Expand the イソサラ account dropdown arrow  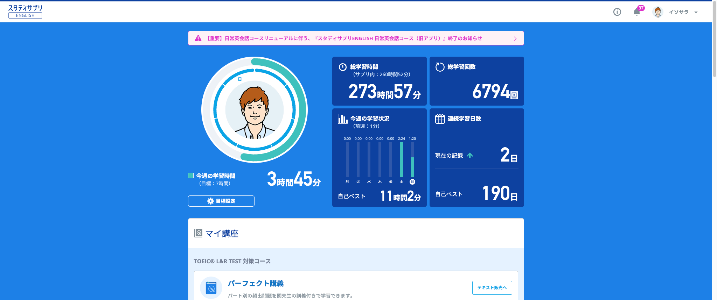(x=696, y=12)
